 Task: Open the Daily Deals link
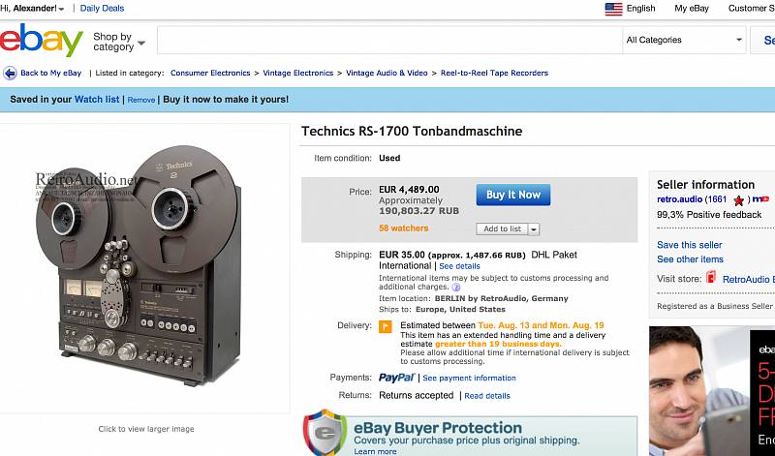click(102, 9)
